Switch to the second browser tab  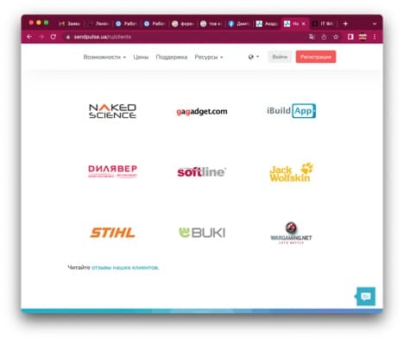pos(98,24)
